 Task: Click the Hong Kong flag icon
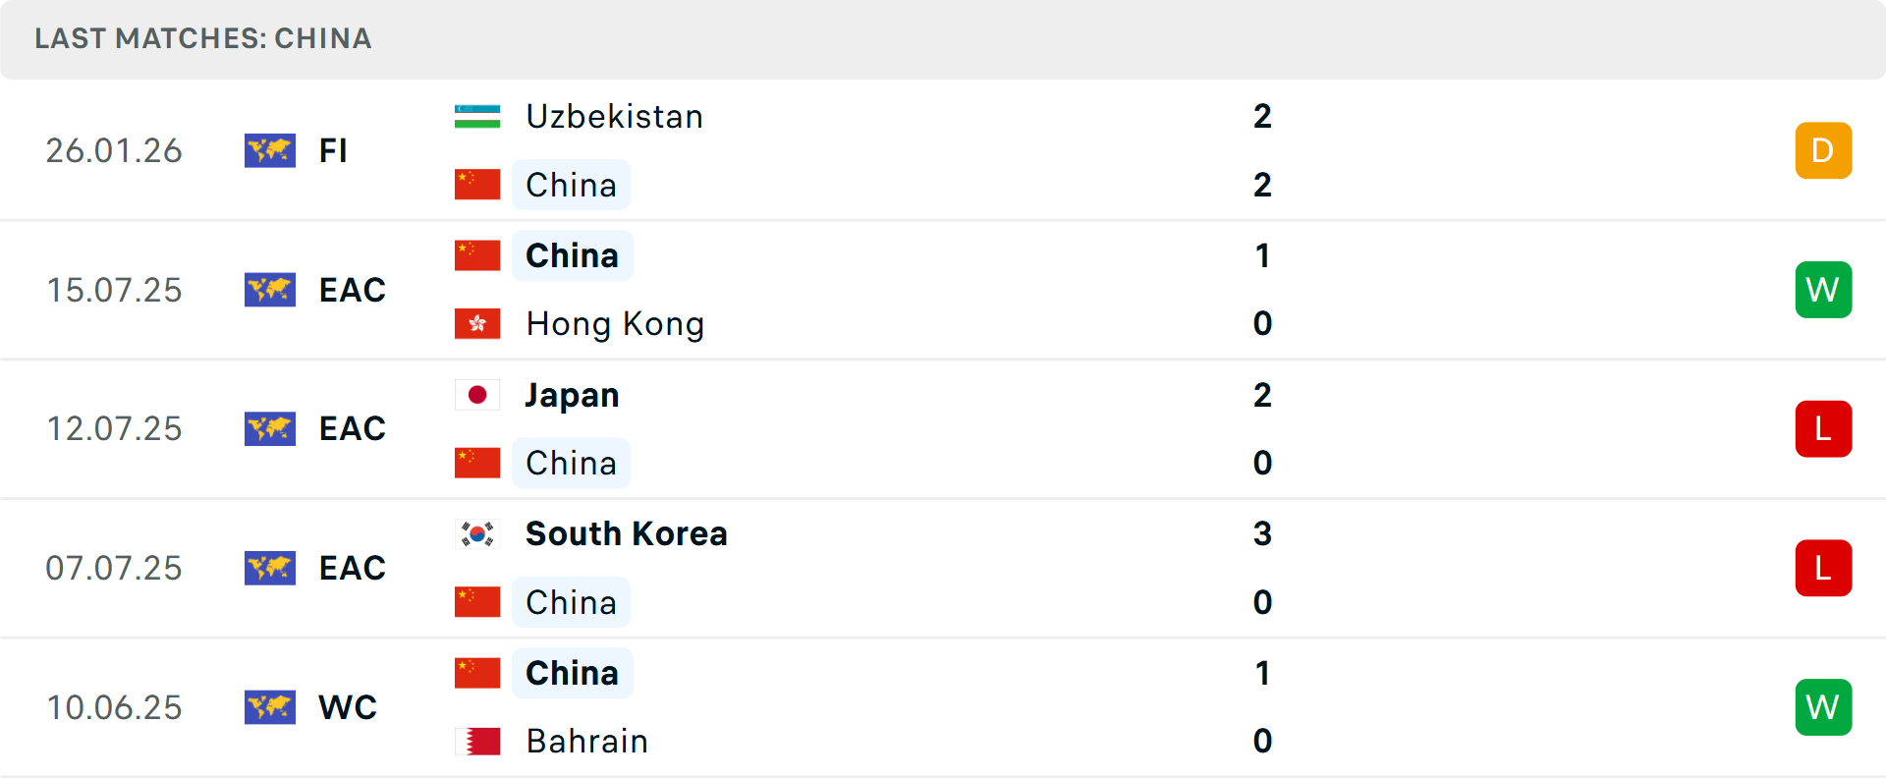click(x=477, y=323)
